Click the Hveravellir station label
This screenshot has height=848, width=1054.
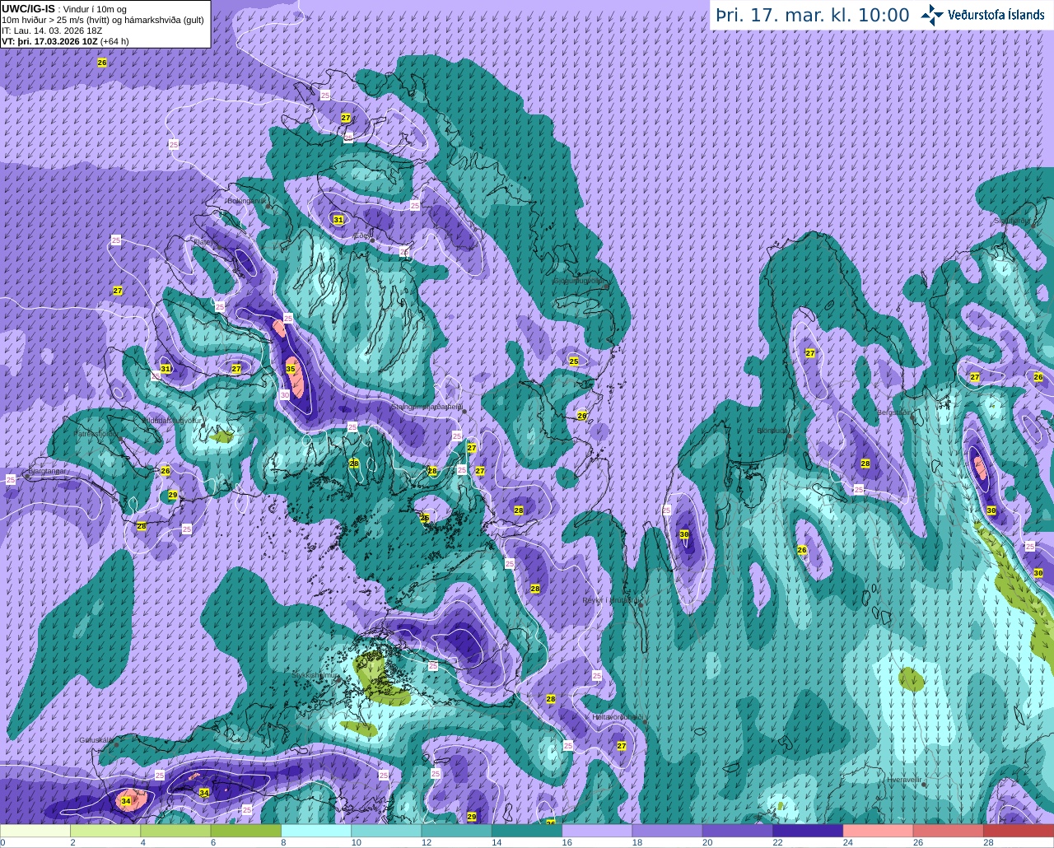pyautogui.click(x=904, y=779)
